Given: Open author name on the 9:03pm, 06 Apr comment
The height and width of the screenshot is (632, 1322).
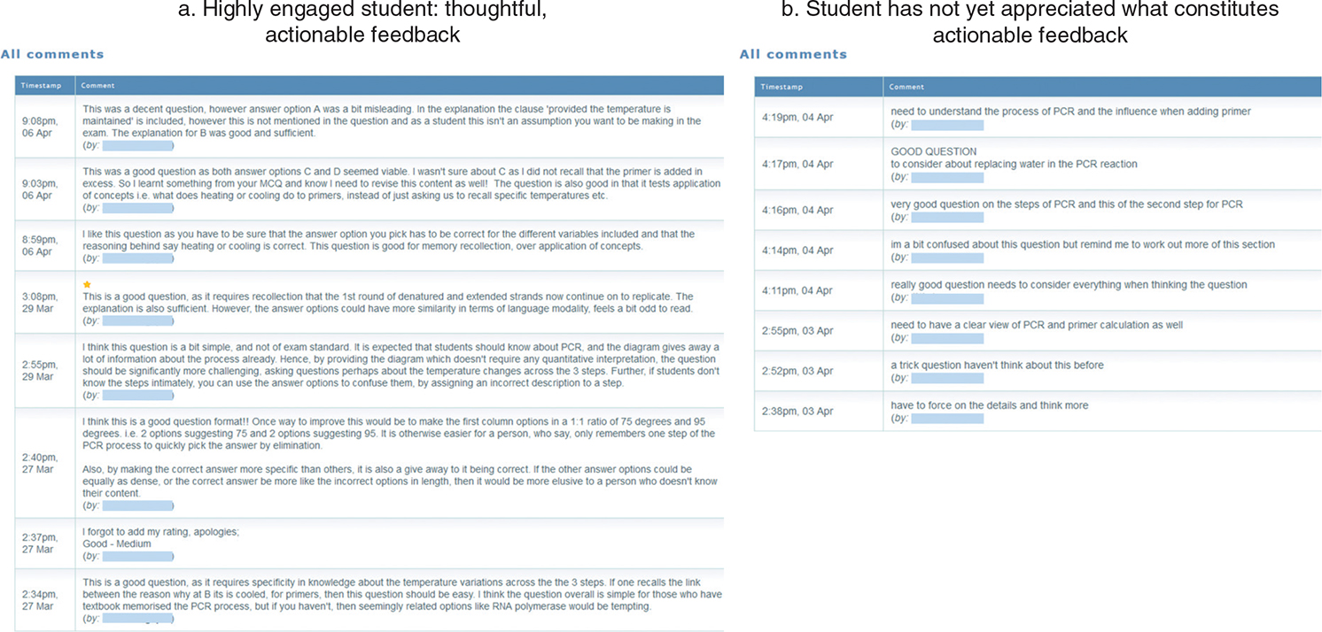Looking at the screenshot, I should coord(136,207).
